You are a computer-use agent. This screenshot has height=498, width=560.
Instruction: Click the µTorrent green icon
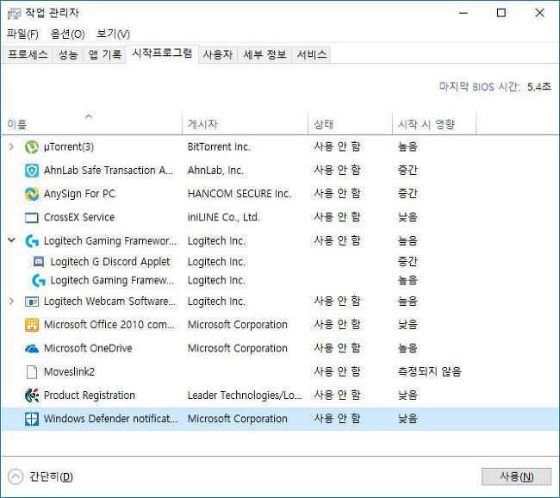tap(31, 146)
